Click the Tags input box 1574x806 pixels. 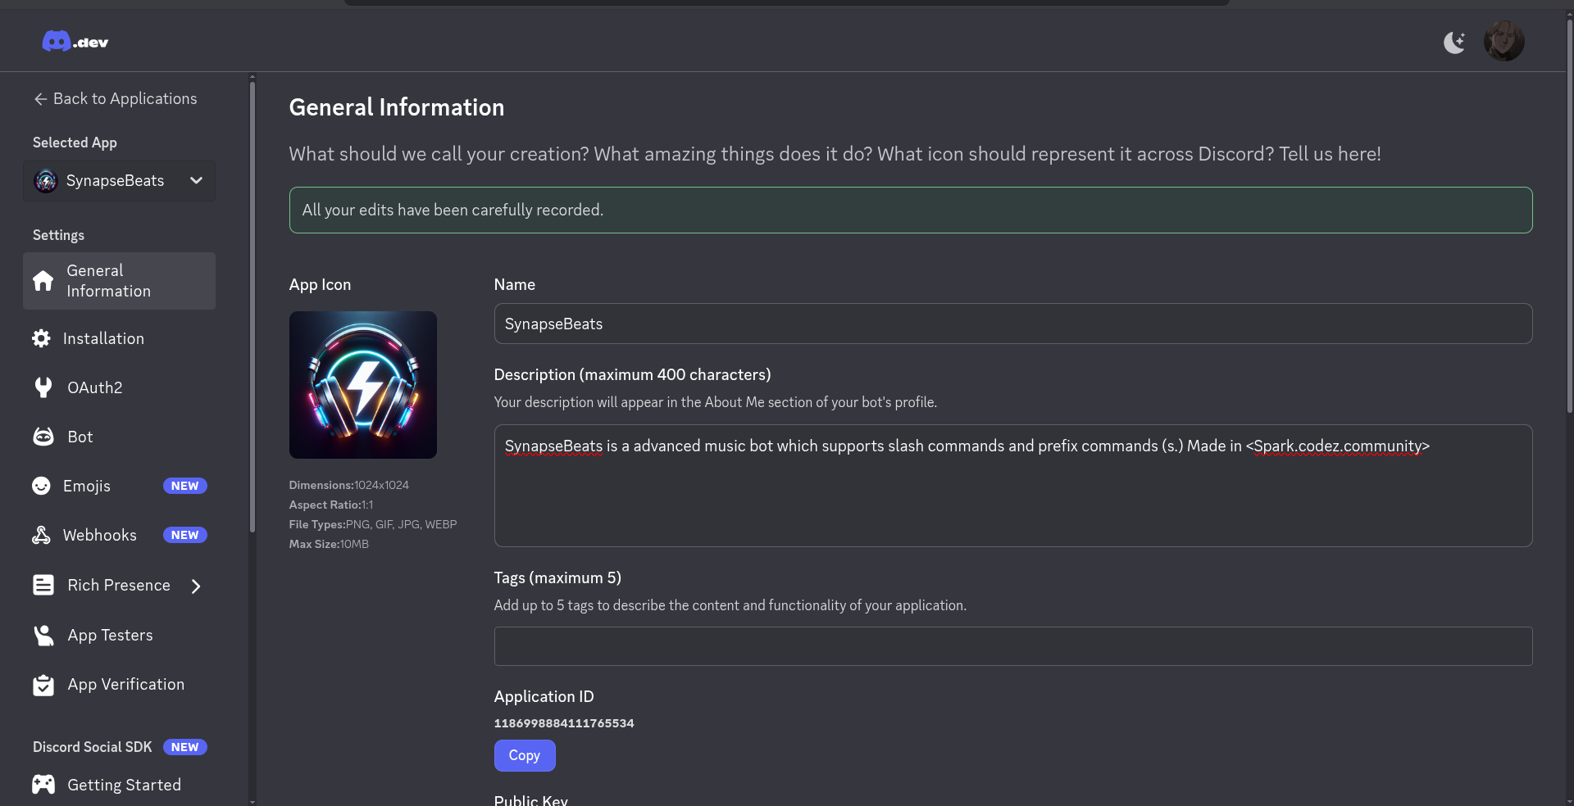pyautogui.click(x=1012, y=646)
